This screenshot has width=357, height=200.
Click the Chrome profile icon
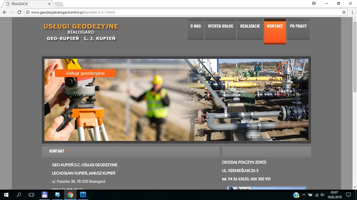point(314,3)
